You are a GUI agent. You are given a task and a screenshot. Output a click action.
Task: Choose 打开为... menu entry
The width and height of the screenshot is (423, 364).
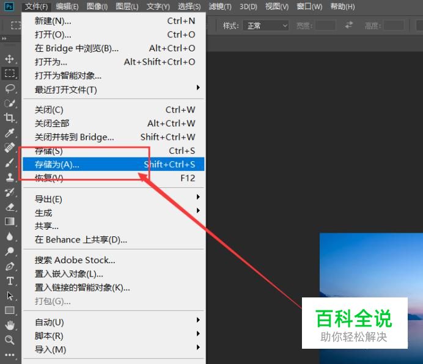coord(113,62)
